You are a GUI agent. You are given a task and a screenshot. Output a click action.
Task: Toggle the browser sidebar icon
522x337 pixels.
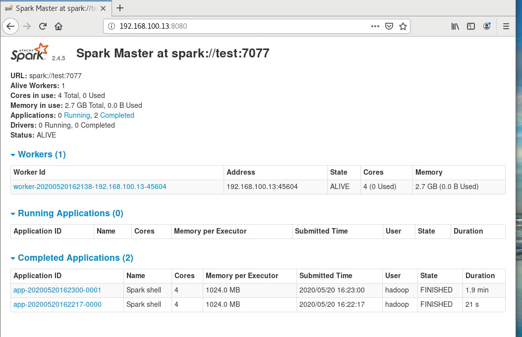coord(471,26)
